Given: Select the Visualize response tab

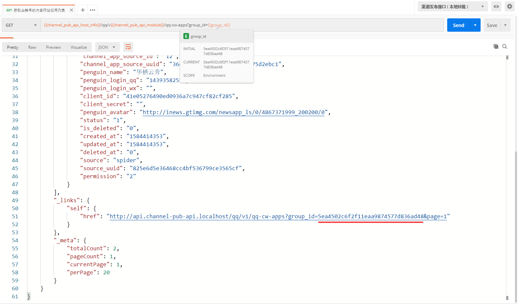Looking at the screenshot, I should [78, 47].
